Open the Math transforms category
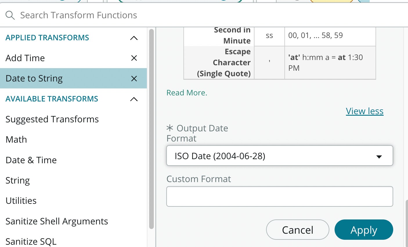Screen dimensions: 408x247 pyautogui.click(x=16, y=139)
